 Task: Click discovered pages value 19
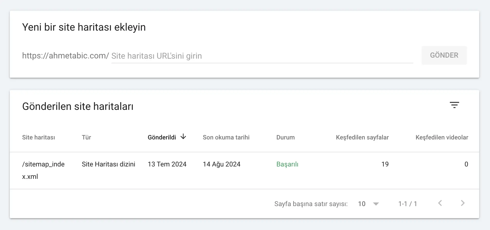(x=385, y=164)
